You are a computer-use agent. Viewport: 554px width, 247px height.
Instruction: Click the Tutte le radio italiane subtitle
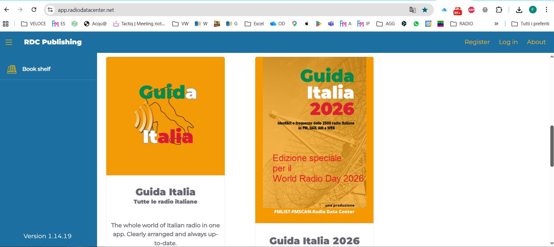(x=166, y=202)
